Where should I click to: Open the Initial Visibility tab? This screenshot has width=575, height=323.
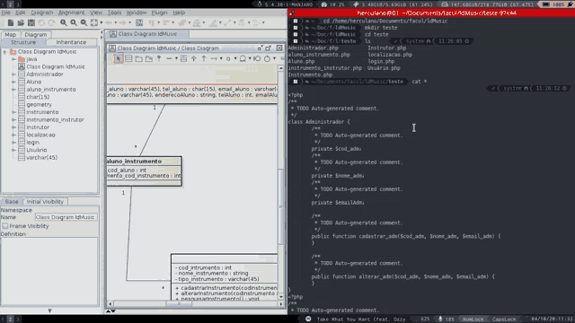(45, 201)
